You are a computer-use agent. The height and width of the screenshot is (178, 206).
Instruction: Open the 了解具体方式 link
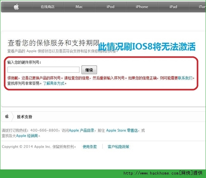(54, 83)
